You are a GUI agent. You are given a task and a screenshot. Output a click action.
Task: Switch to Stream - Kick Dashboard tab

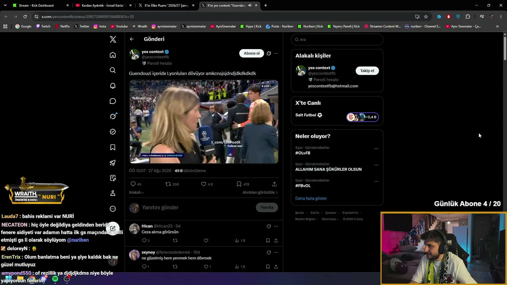40,6
